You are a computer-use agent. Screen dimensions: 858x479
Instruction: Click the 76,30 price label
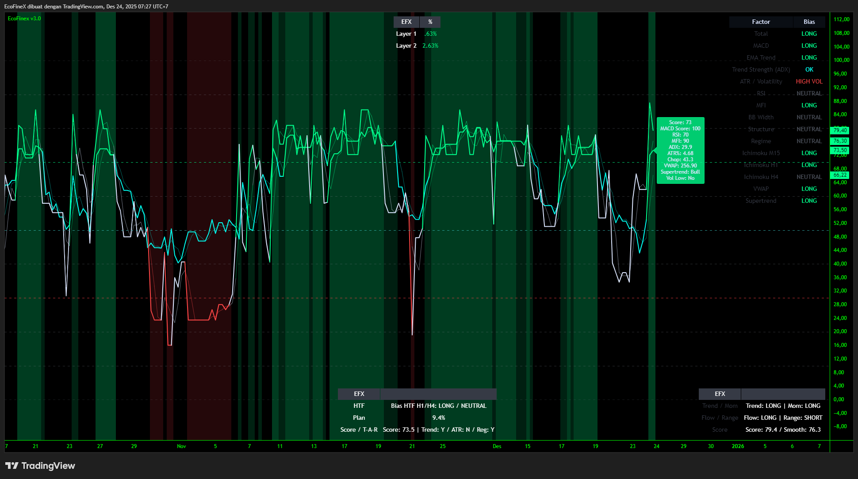pos(840,141)
